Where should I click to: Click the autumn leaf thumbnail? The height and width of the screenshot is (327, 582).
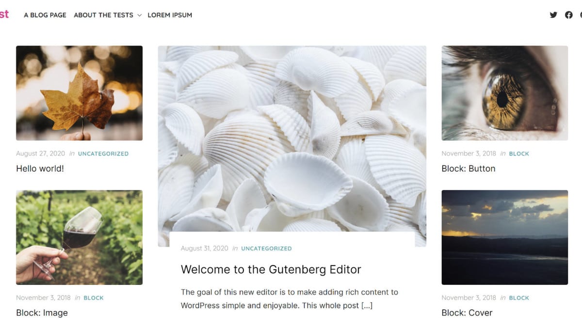pos(80,93)
